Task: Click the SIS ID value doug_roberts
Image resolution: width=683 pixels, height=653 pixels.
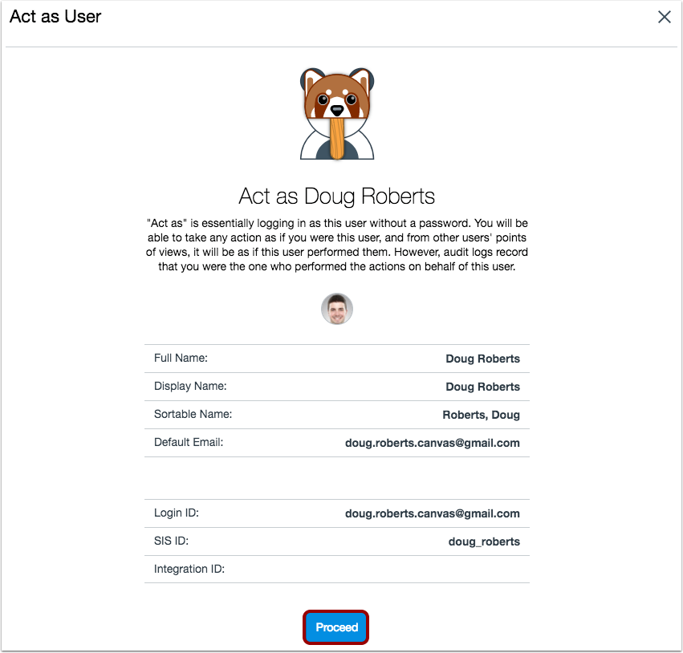Action: pos(484,541)
